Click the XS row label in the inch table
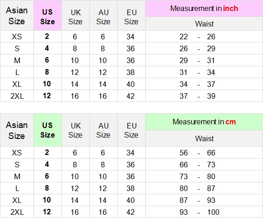The height and width of the screenshot is (218, 263). click(x=17, y=37)
